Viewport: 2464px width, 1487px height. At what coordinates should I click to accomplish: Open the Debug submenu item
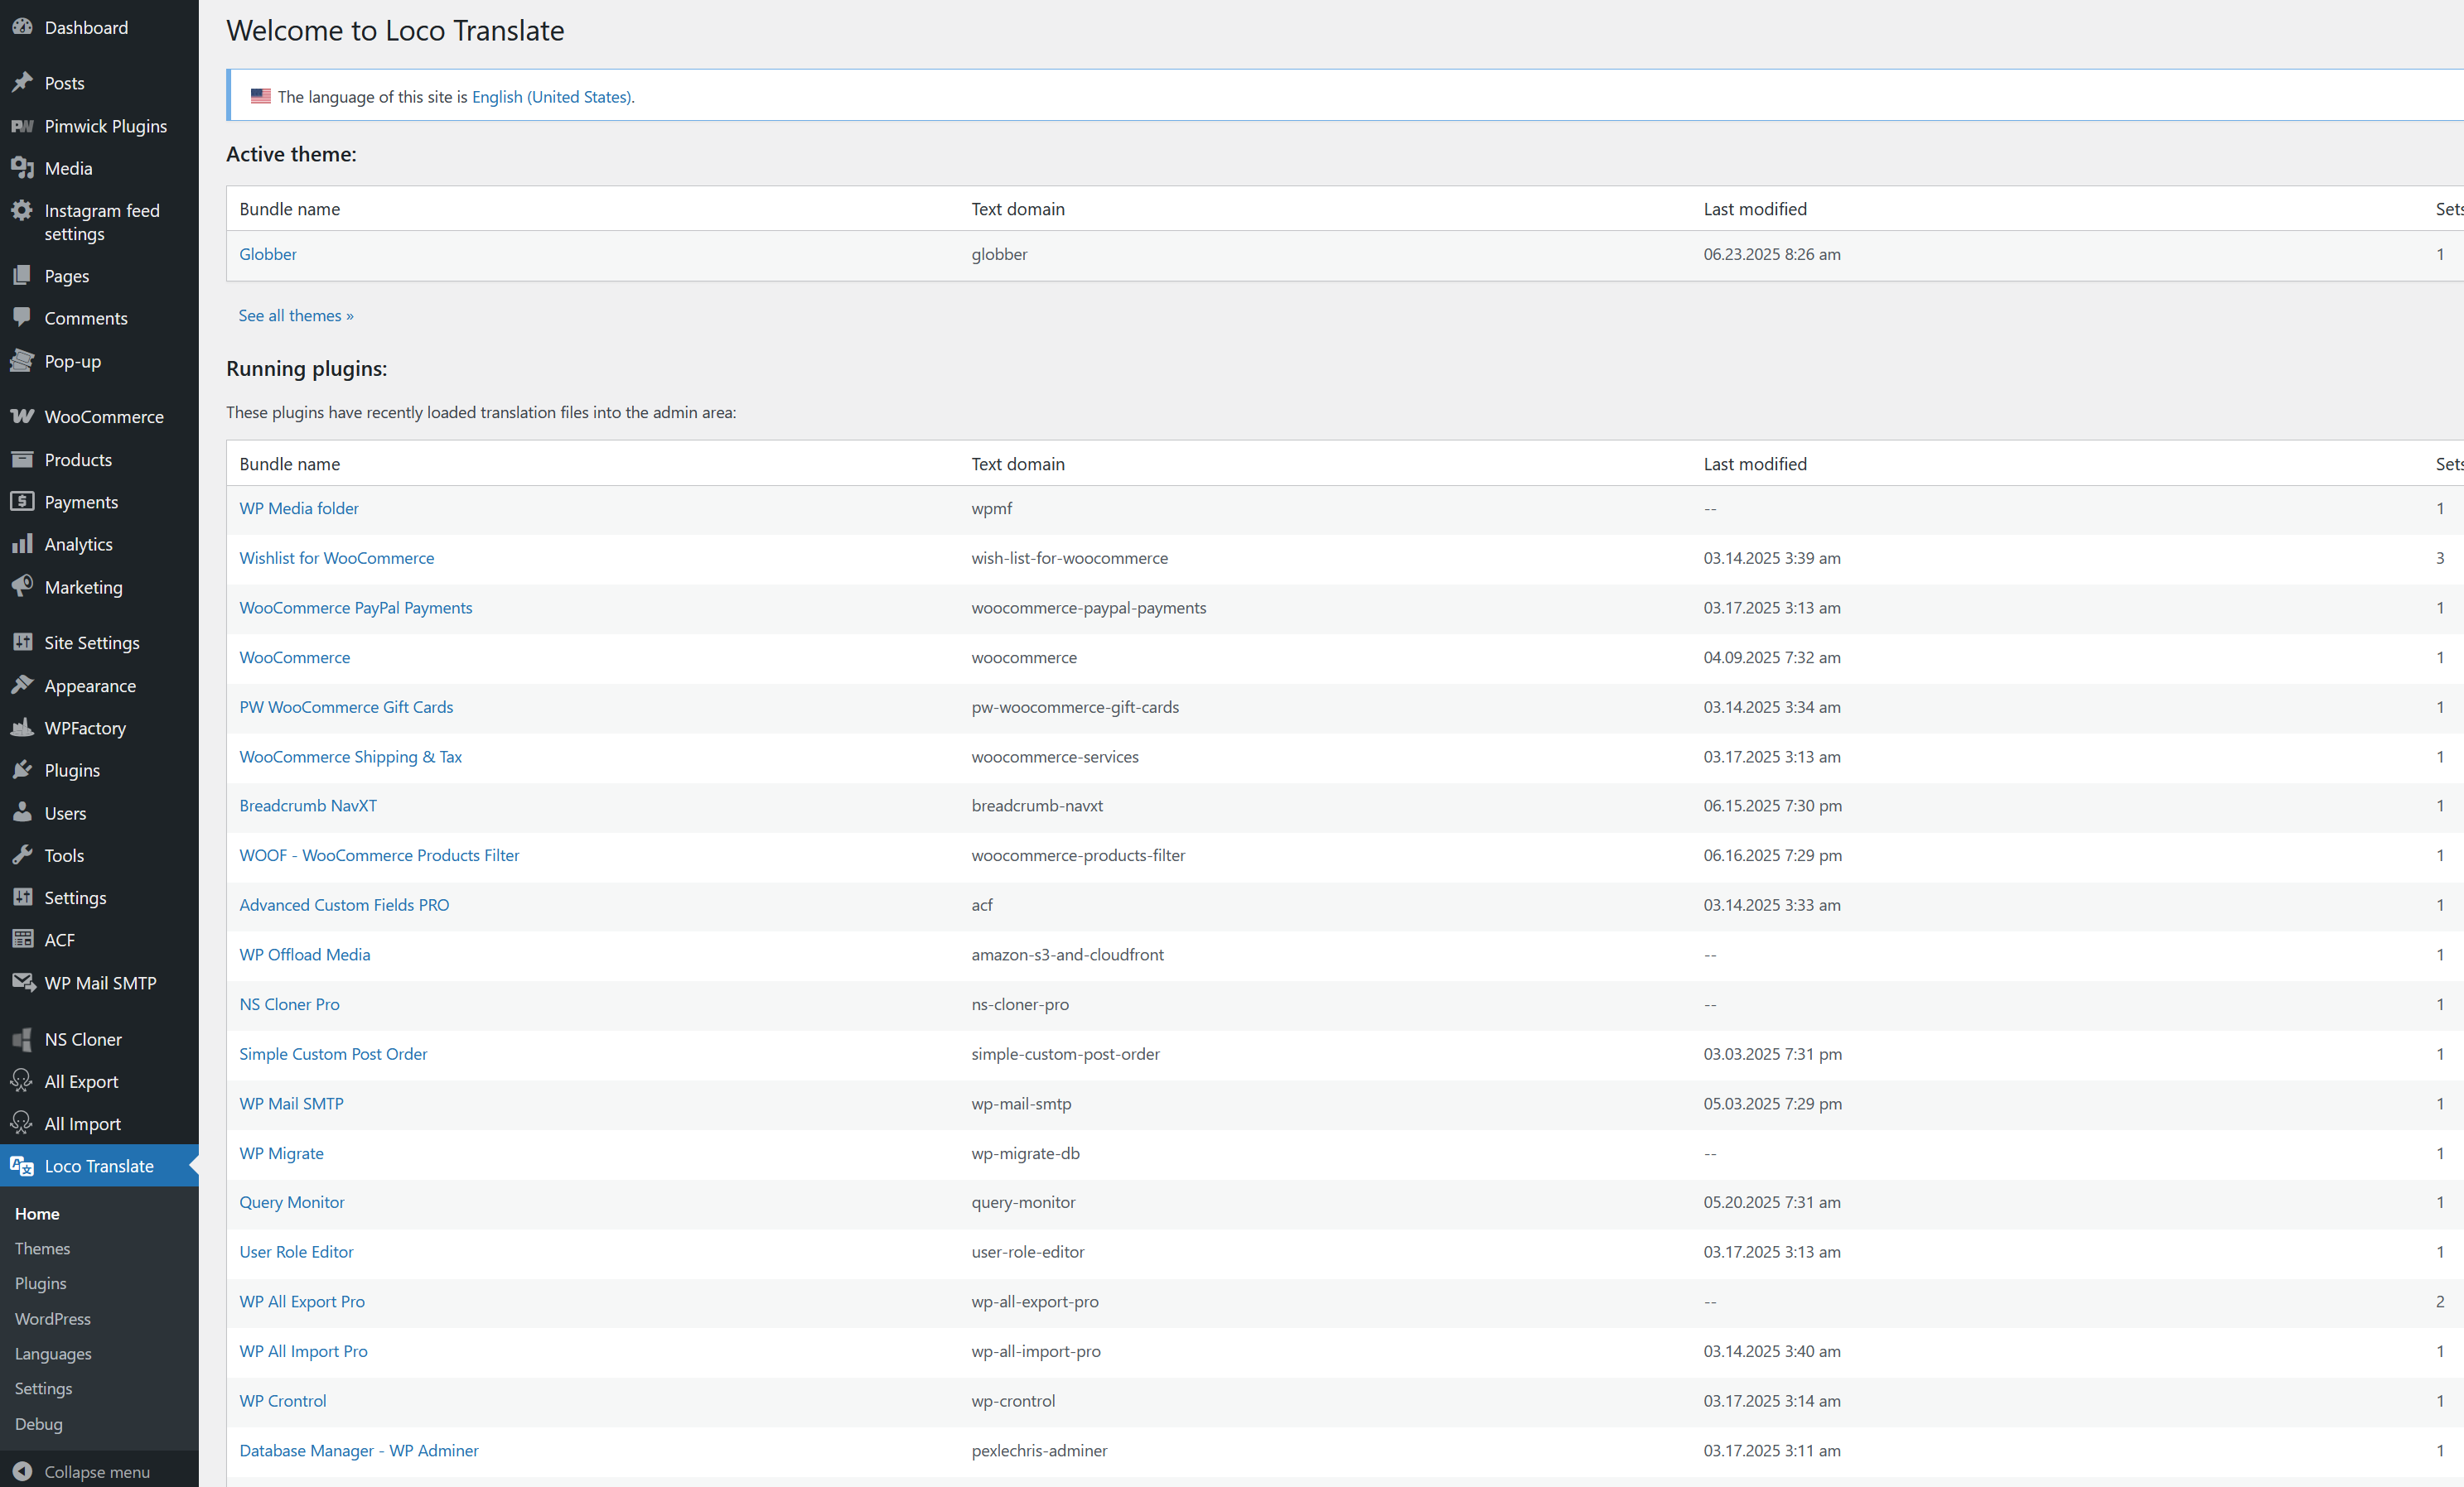38,1424
